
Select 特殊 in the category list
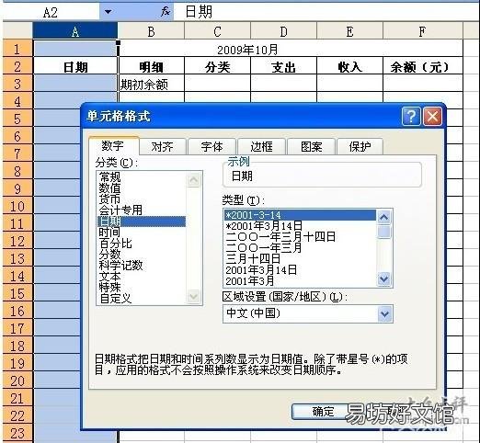click(142, 288)
